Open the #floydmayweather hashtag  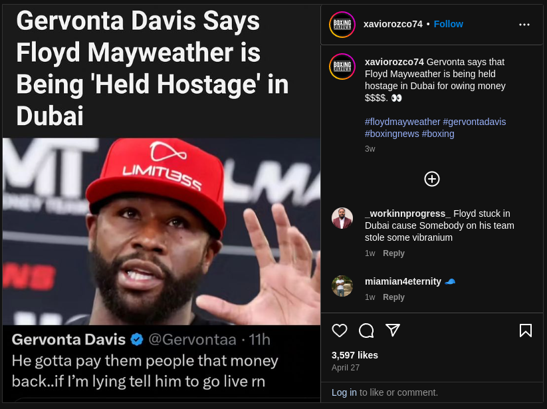click(402, 122)
